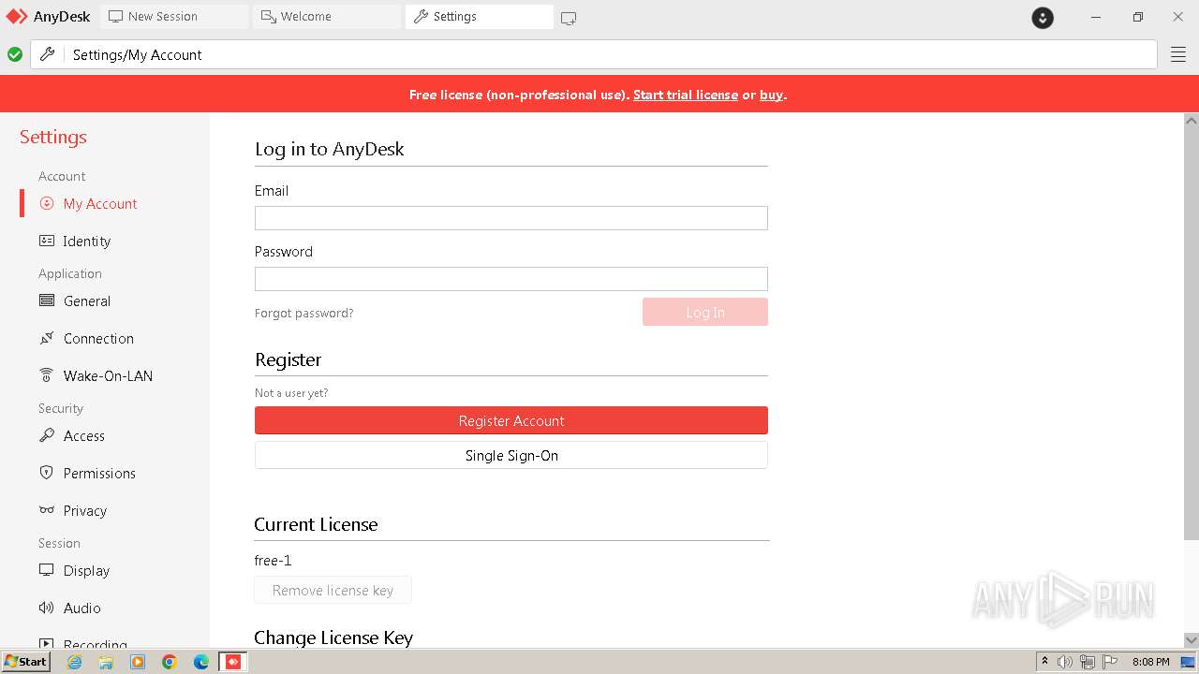The image size is (1199, 674).
Task: Launch Google Chrome from taskbar
Action: point(170,662)
